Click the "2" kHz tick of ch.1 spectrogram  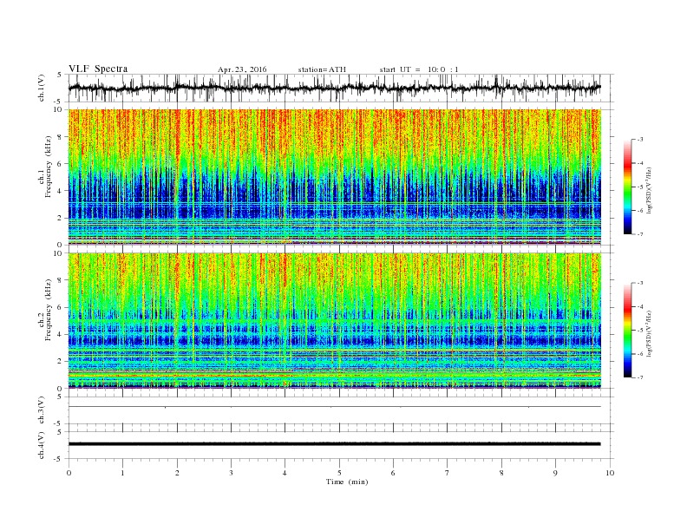61,218
